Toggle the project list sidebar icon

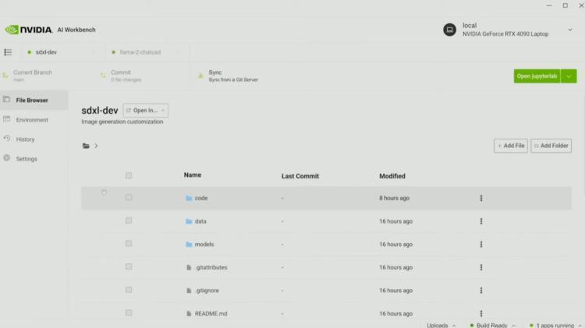click(x=8, y=52)
